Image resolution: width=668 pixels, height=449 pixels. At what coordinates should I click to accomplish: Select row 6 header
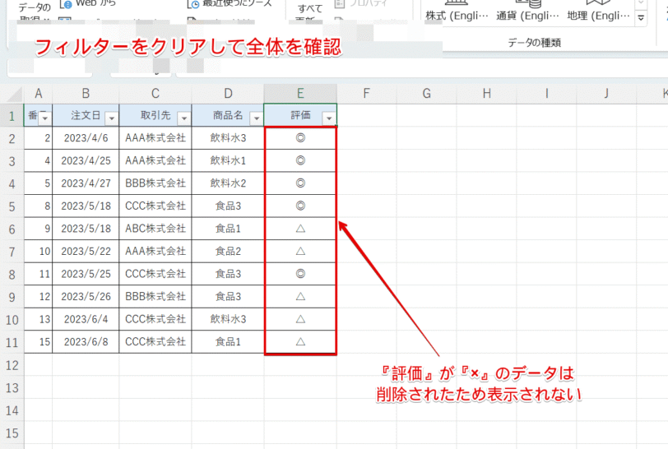click(12, 229)
